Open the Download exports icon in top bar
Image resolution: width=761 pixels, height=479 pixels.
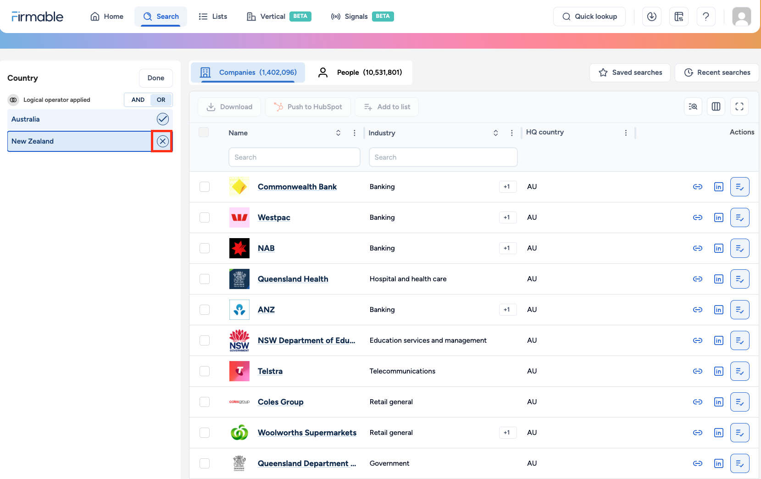tap(652, 17)
